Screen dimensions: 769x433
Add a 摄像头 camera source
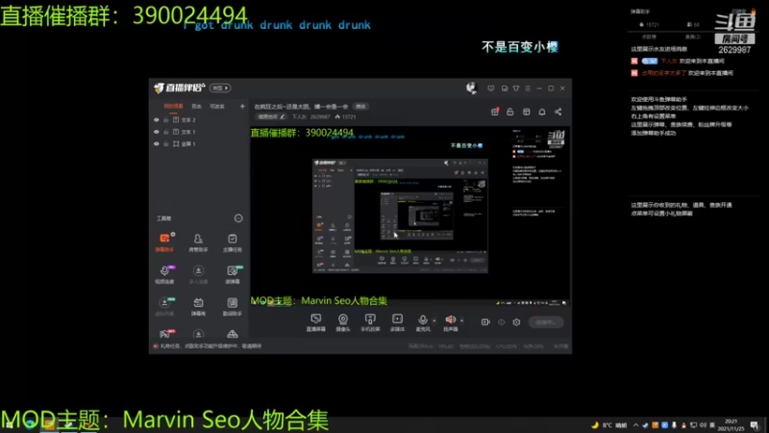[x=343, y=322]
